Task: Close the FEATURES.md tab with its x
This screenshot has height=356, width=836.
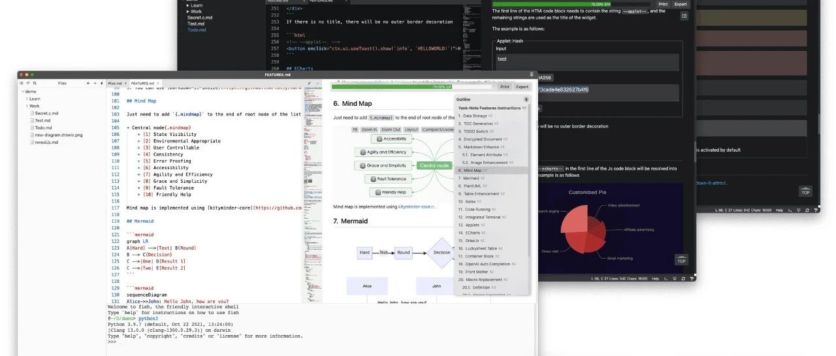Action: [x=159, y=84]
